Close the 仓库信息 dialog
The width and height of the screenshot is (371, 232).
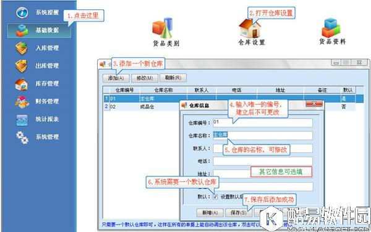click(314, 104)
